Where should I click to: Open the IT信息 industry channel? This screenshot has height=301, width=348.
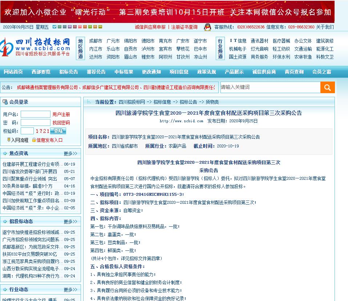click(x=238, y=41)
